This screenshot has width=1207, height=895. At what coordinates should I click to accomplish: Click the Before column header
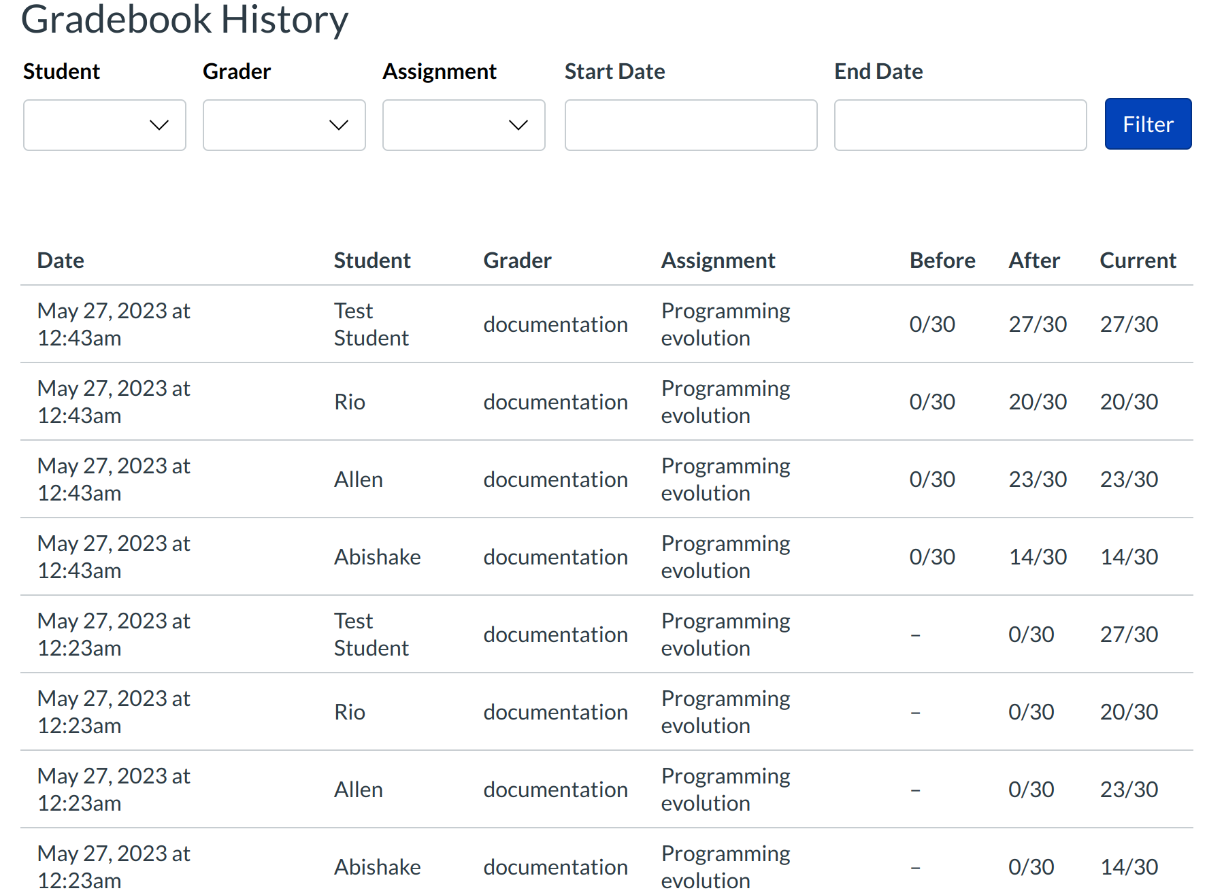click(942, 260)
